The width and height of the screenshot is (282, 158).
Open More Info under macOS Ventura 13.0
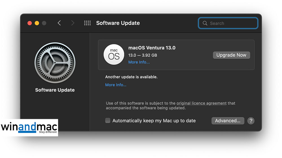click(x=139, y=62)
